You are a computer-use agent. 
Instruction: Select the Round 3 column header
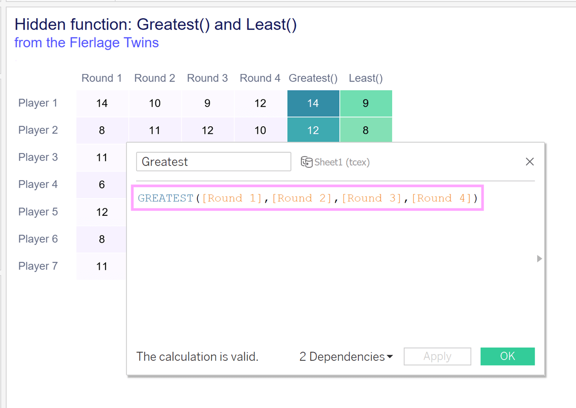[207, 78]
